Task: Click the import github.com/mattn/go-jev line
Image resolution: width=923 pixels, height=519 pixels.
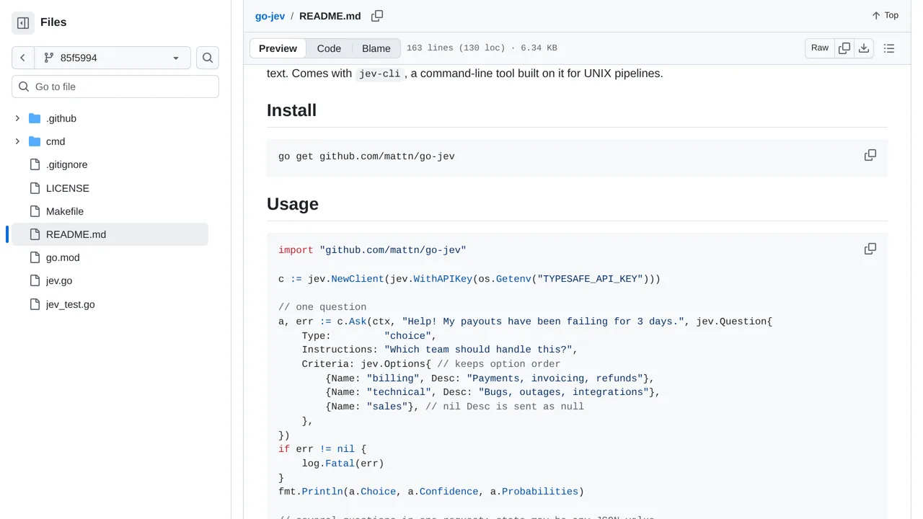Action: pyautogui.click(x=372, y=250)
